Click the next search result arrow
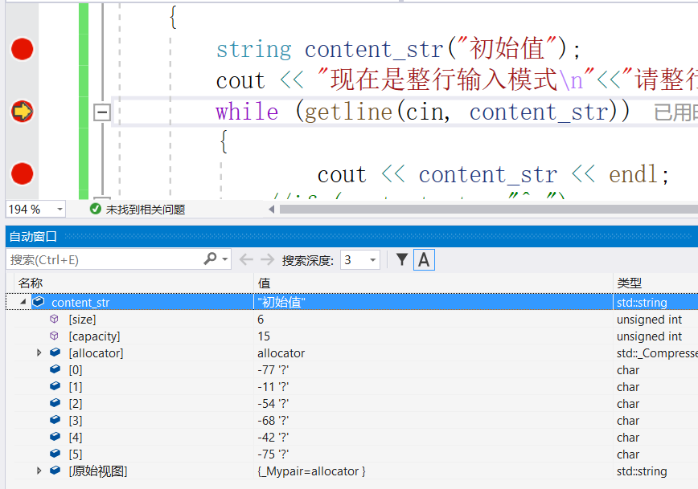Image resolution: width=698 pixels, height=489 pixels. click(267, 259)
